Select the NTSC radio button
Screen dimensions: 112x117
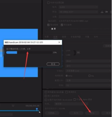(66, 76)
